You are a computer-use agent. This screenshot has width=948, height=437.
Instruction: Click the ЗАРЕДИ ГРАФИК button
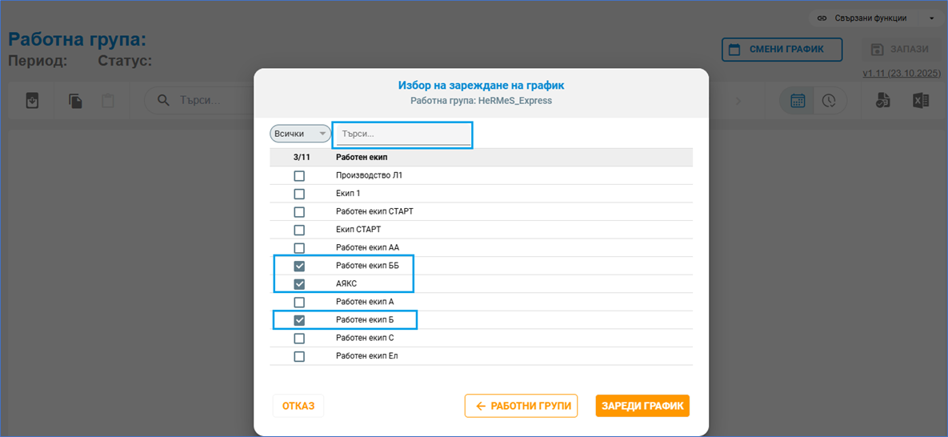[x=642, y=406]
